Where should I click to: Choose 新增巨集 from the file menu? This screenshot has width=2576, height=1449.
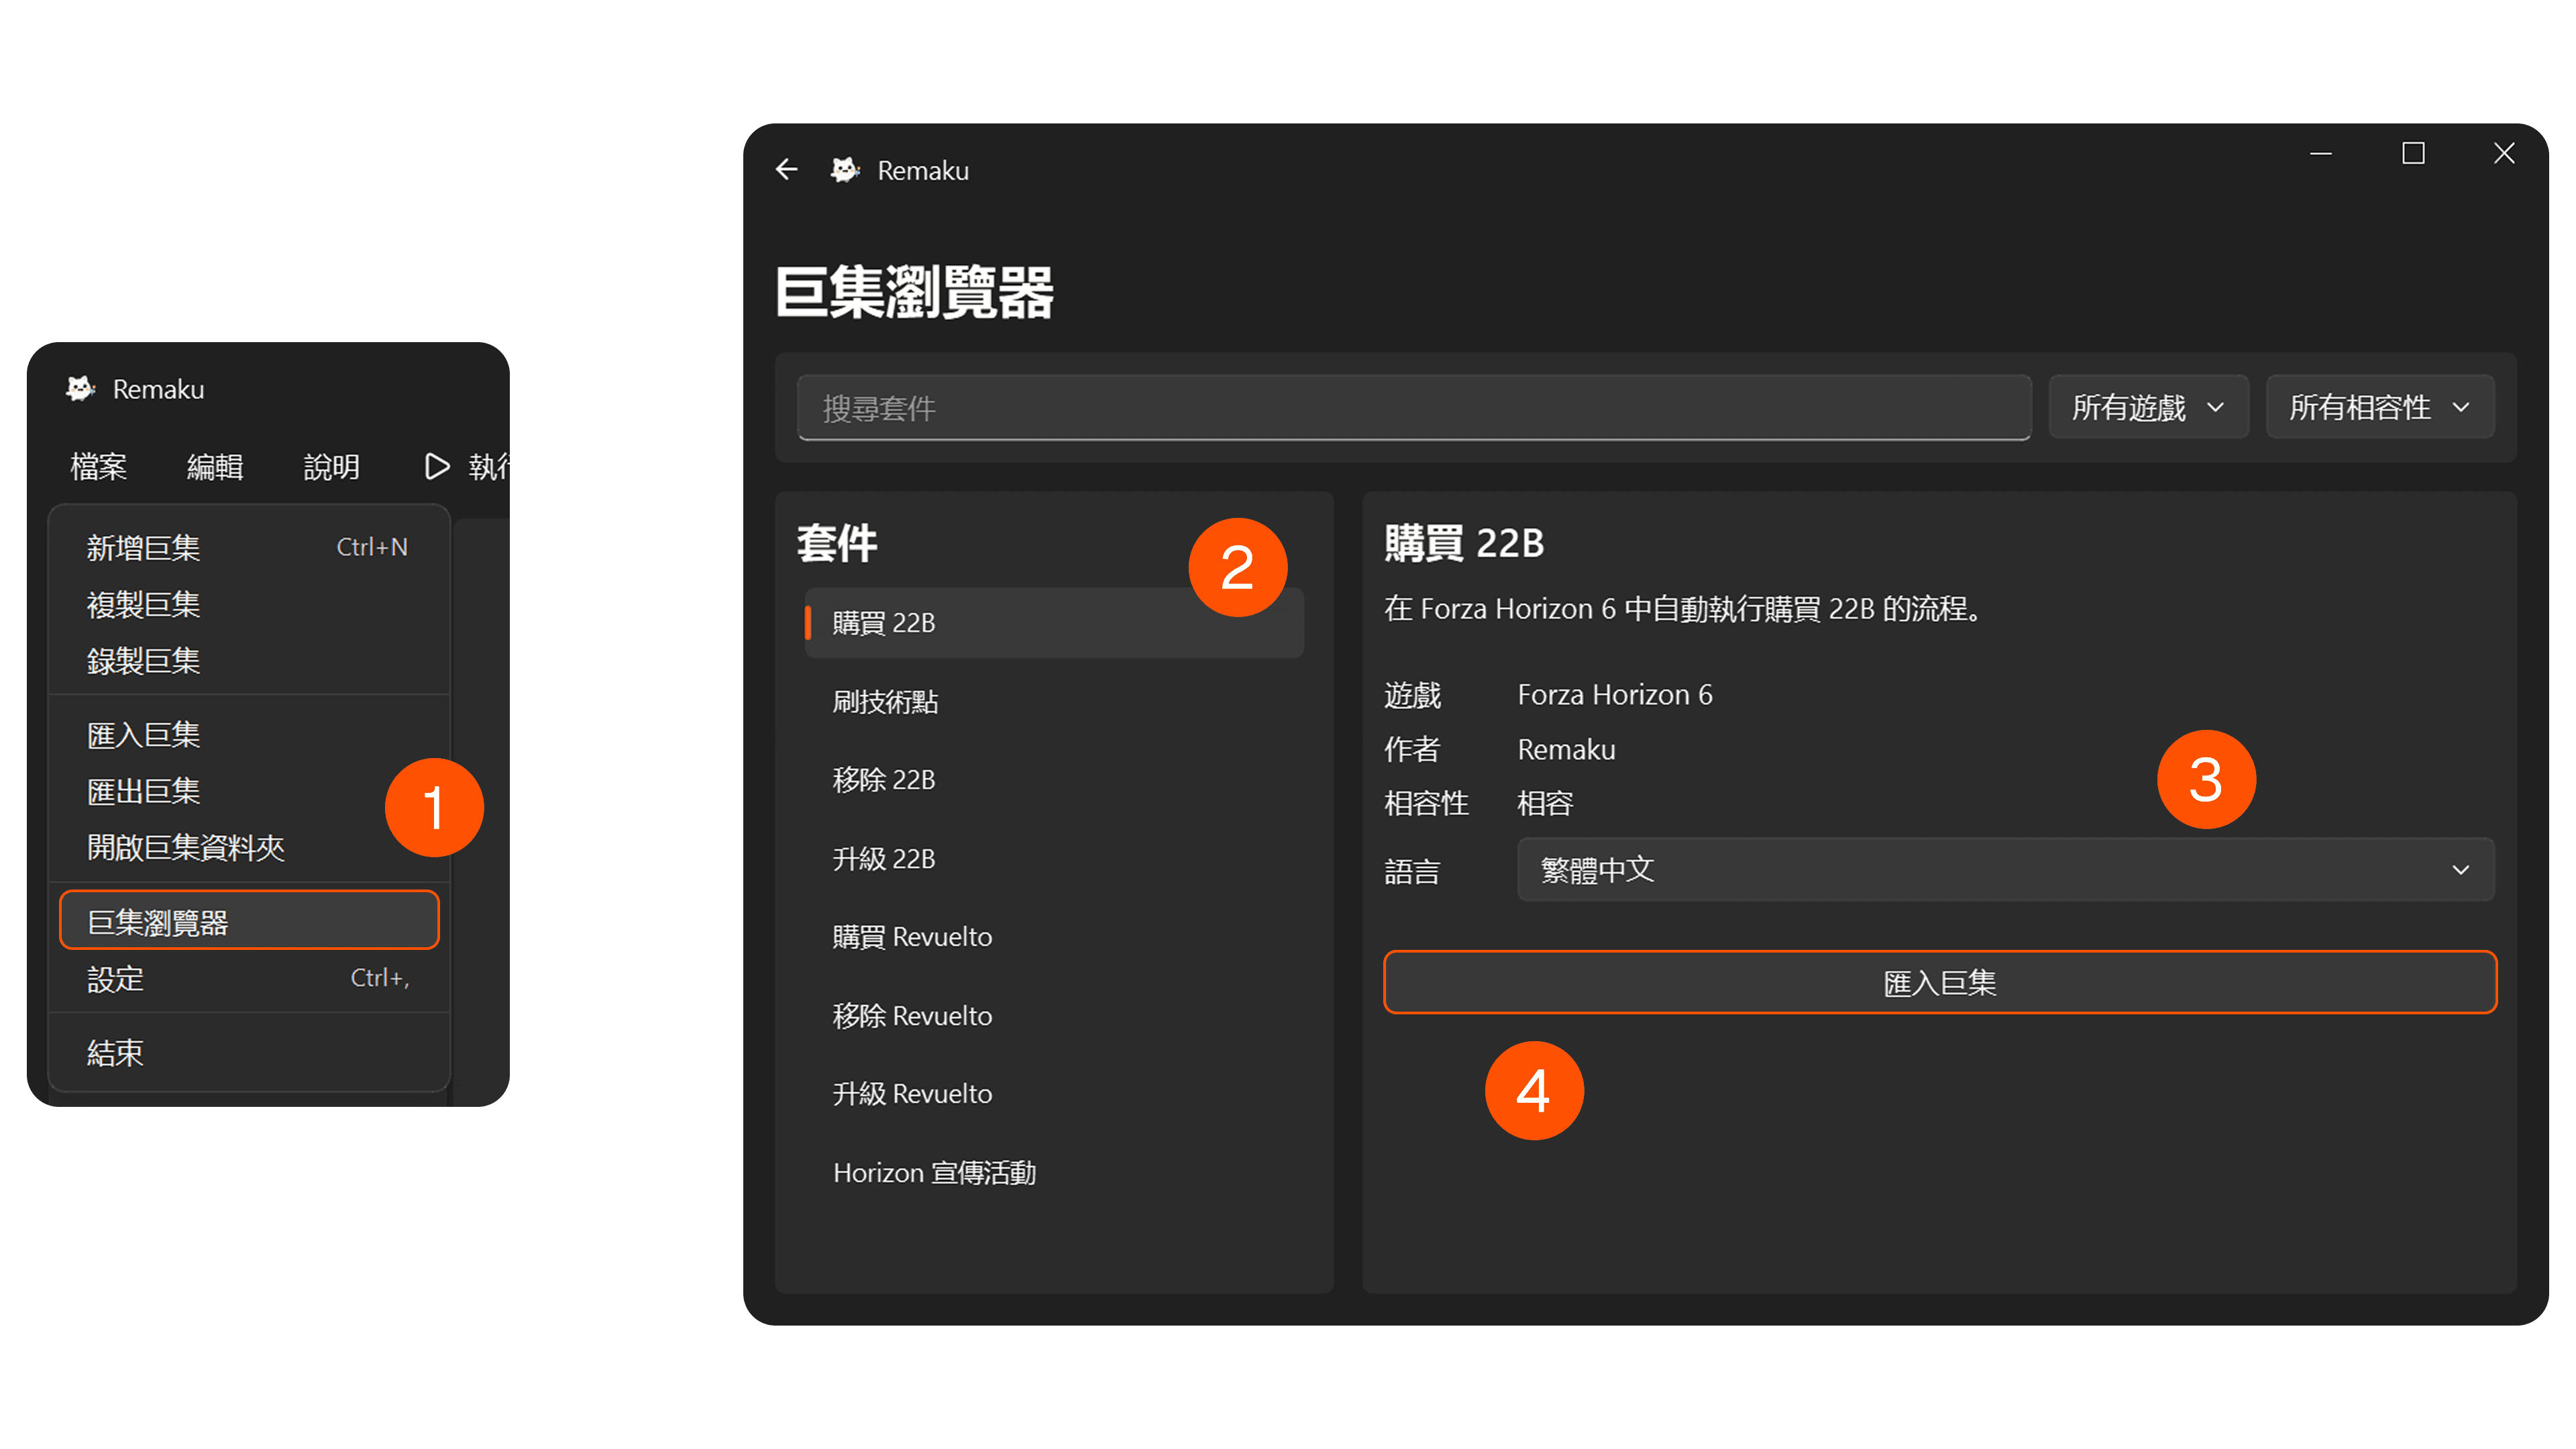[249, 547]
